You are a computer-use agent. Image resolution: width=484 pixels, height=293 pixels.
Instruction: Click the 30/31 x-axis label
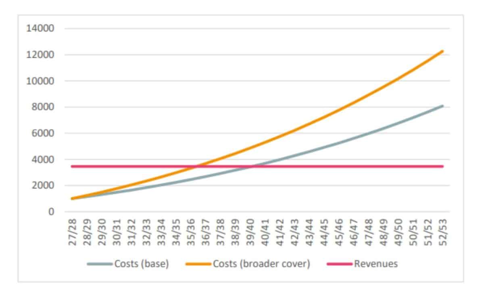117,233
